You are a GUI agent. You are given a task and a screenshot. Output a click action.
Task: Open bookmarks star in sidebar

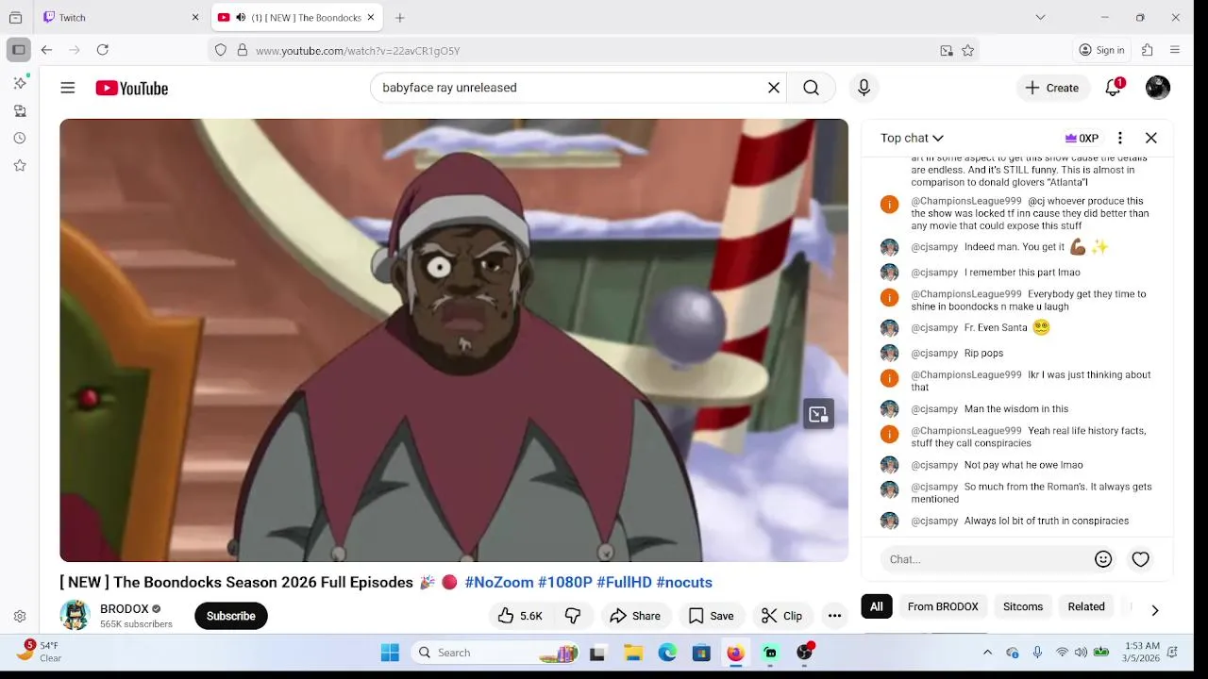[20, 165]
